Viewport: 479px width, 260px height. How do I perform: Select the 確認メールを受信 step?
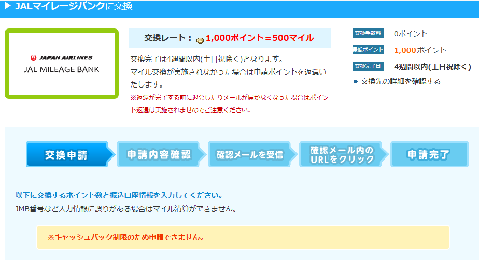click(x=252, y=154)
